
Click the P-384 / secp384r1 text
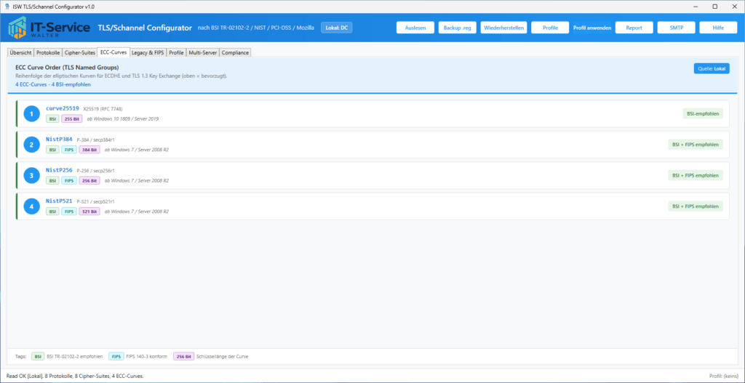[x=95, y=140]
